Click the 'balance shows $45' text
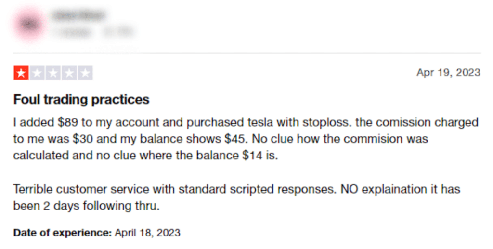This screenshot has height=249, width=493. point(193,139)
